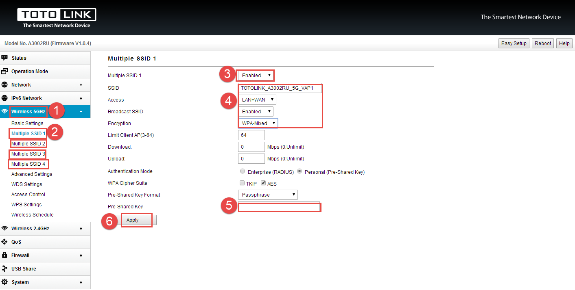Uncheck the AES cipher checkbox
Viewport: 575px width, 290px height.
point(263,183)
